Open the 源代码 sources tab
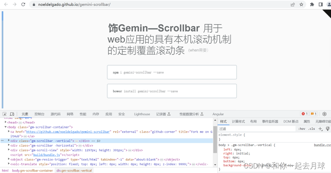331x173 pixels. (55, 114)
